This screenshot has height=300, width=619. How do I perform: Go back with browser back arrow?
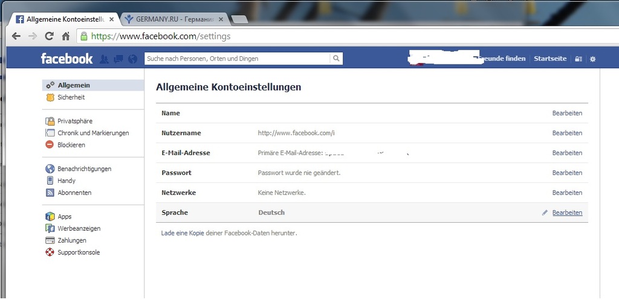click(x=16, y=36)
